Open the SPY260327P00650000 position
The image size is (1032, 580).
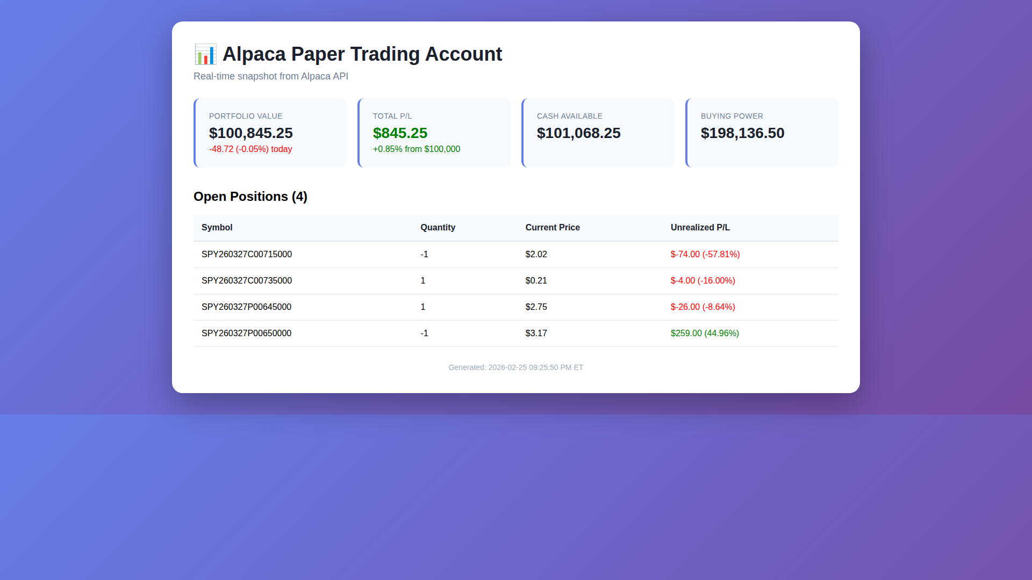(x=246, y=334)
